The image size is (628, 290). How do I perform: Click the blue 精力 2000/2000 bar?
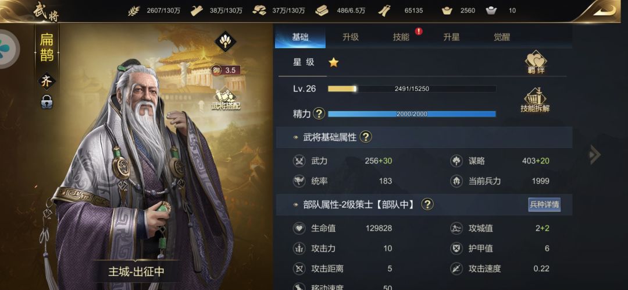point(412,114)
